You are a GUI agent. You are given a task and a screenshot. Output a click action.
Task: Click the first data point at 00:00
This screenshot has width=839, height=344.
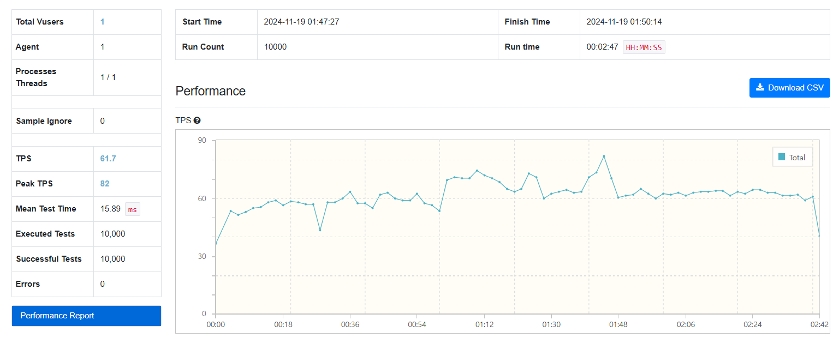tap(216, 244)
